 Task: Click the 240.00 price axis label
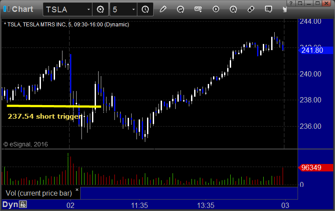click(310, 74)
